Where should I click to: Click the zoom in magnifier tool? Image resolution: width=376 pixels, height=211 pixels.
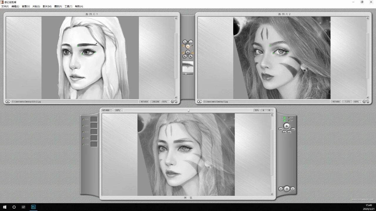tap(185, 56)
